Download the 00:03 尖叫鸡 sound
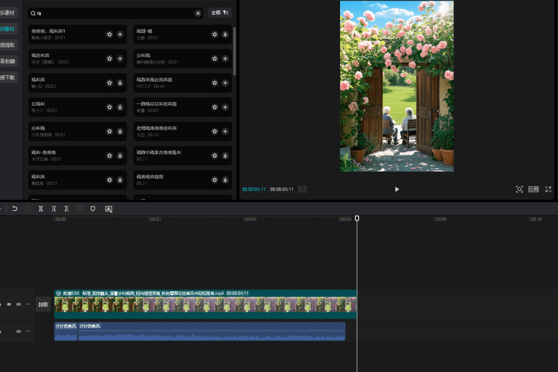This screenshot has height=372, width=558. pyautogui.click(x=120, y=131)
